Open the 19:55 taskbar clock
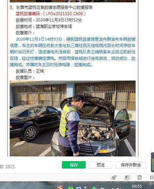 (137, 186)
